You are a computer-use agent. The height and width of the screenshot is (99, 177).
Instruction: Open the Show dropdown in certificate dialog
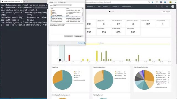(x=62, y=5)
